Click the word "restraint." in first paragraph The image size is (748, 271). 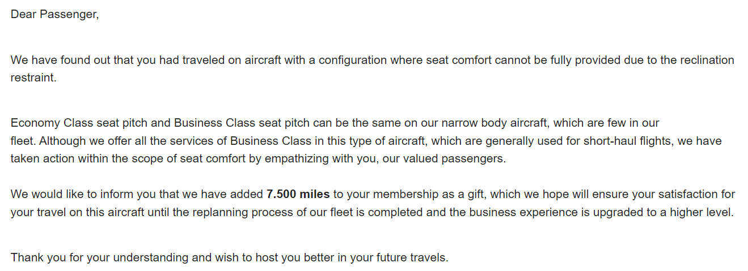pos(33,78)
